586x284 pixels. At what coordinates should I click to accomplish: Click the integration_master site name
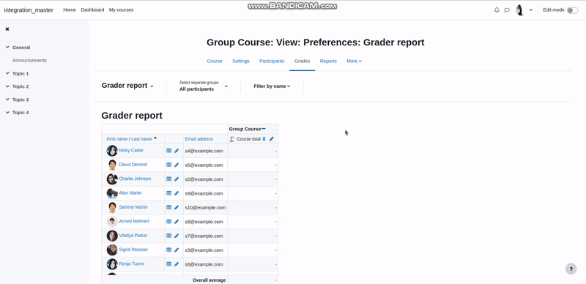[x=29, y=10]
